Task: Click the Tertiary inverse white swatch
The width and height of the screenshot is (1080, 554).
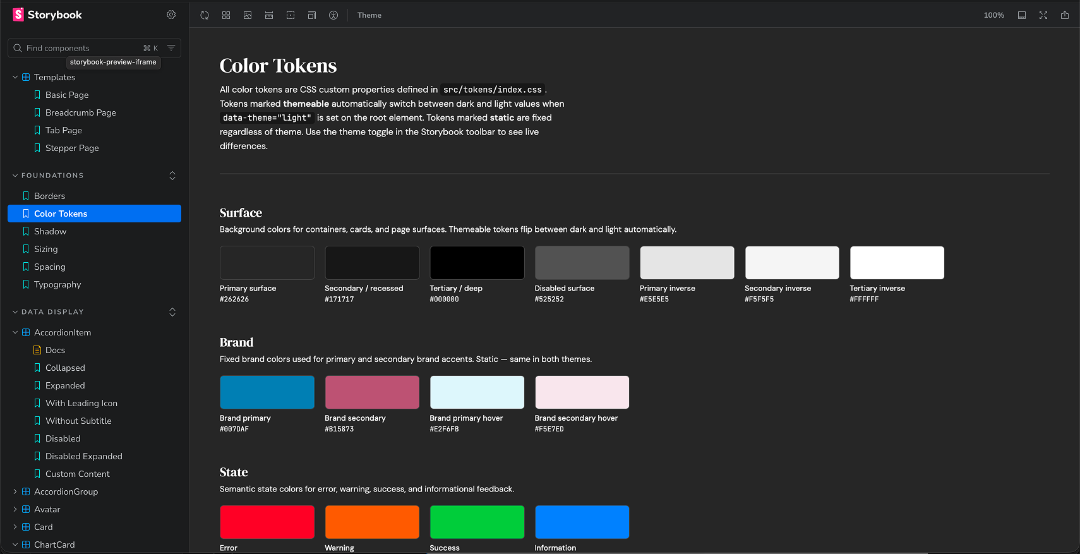Action: [897, 263]
